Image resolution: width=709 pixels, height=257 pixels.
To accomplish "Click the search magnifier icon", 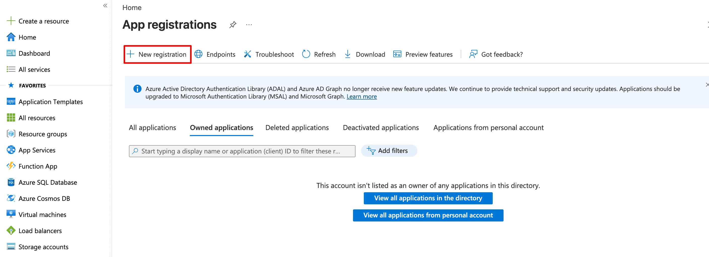I will pos(135,151).
